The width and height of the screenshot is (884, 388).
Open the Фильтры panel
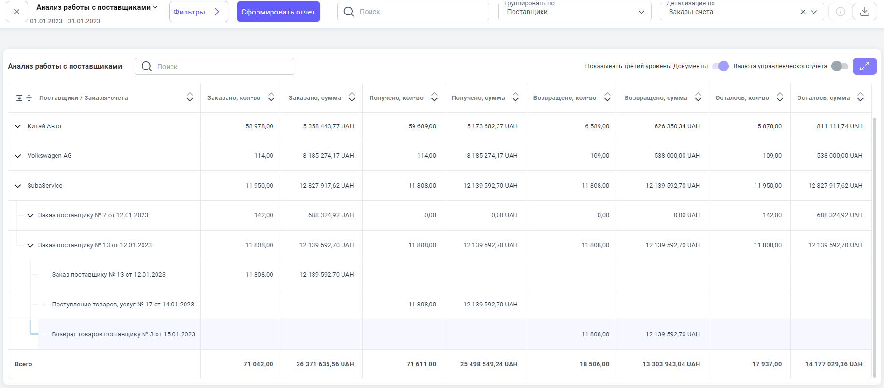tap(198, 12)
